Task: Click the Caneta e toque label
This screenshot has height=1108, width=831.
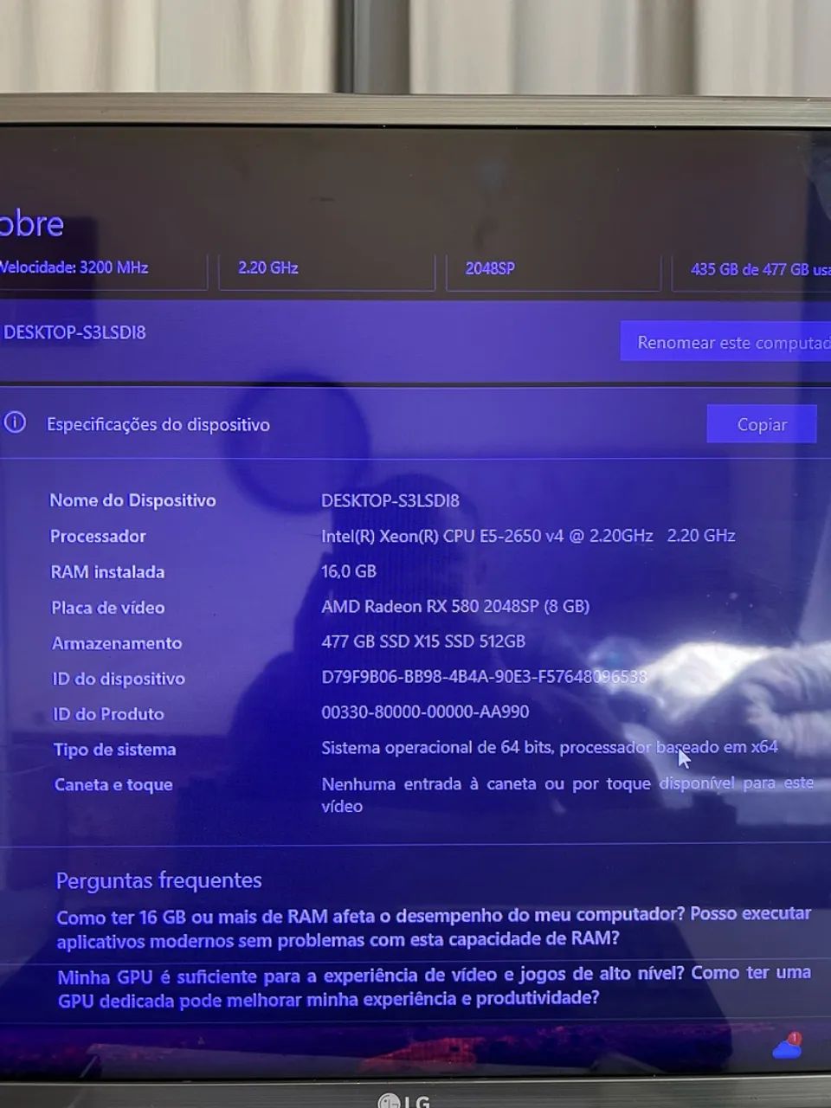Action: click(113, 785)
